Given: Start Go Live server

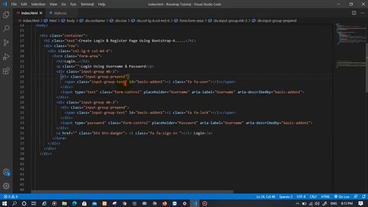Looking at the screenshot, I should (342, 197).
